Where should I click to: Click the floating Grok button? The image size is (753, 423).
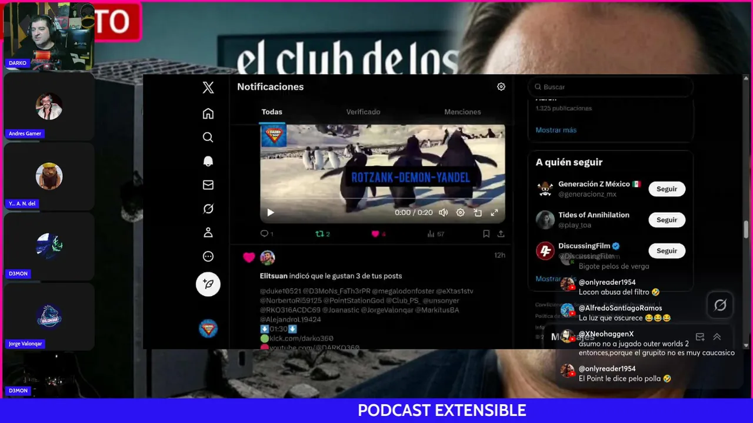coord(720,305)
